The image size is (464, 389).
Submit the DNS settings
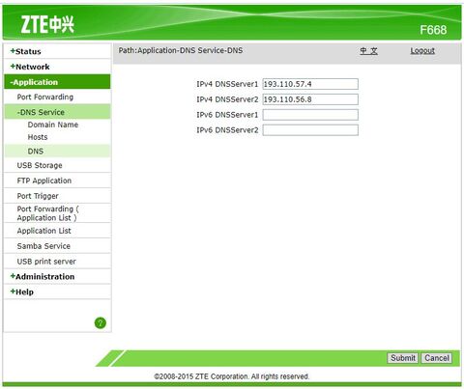tap(403, 358)
